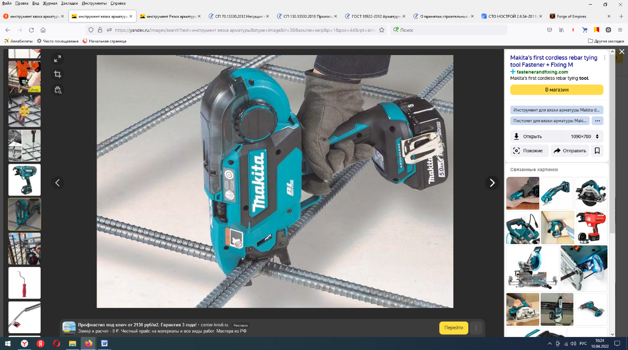Screen dimensions: 628x350
Task: Open Opera from the taskbar
Action: 56,343
